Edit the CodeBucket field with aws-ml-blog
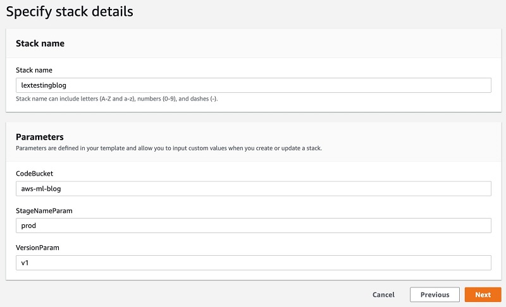The image size is (506, 307). [254, 188]
